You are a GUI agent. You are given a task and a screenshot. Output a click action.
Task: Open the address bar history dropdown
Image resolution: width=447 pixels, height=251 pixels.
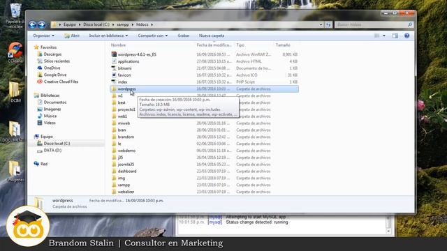tap(321, 25)
